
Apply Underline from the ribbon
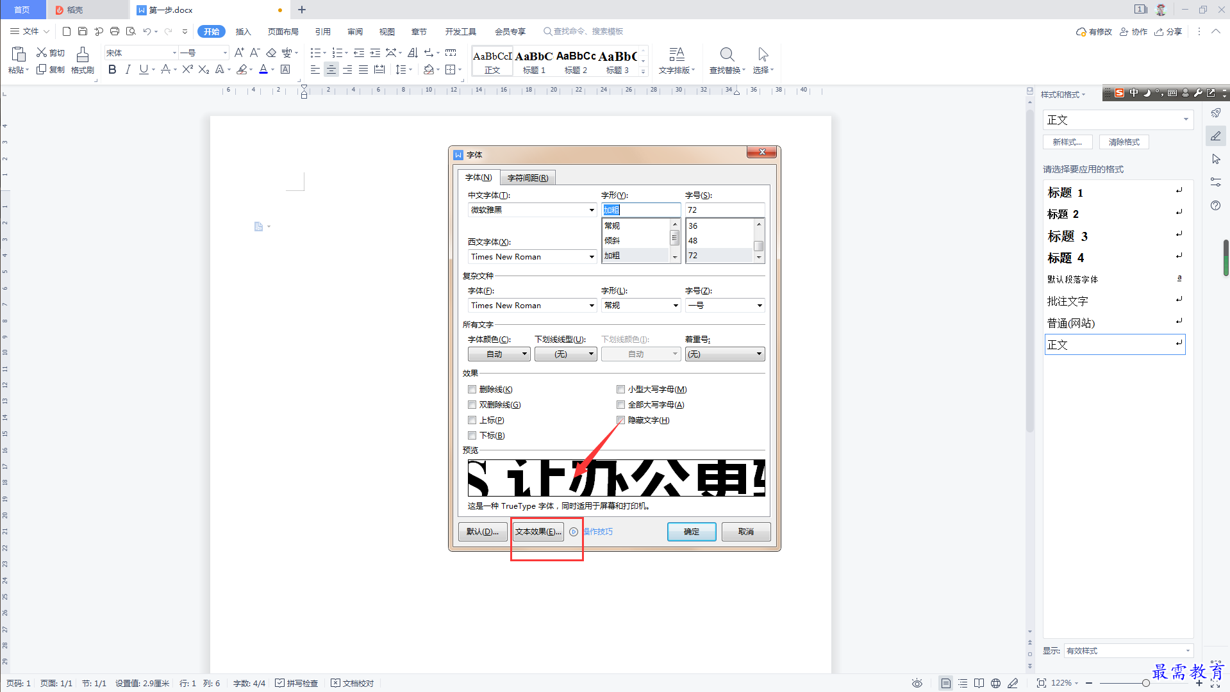click(x=144, y=69)
